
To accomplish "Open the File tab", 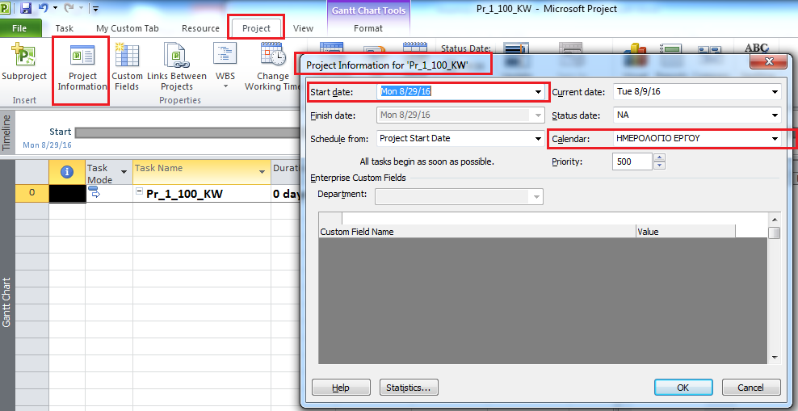I will click(20, 28).
